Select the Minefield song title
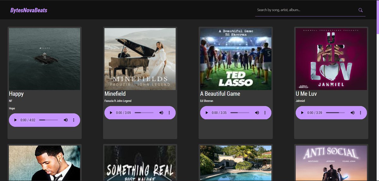This screenshot has width=379, height=181. tap(115, 94)
